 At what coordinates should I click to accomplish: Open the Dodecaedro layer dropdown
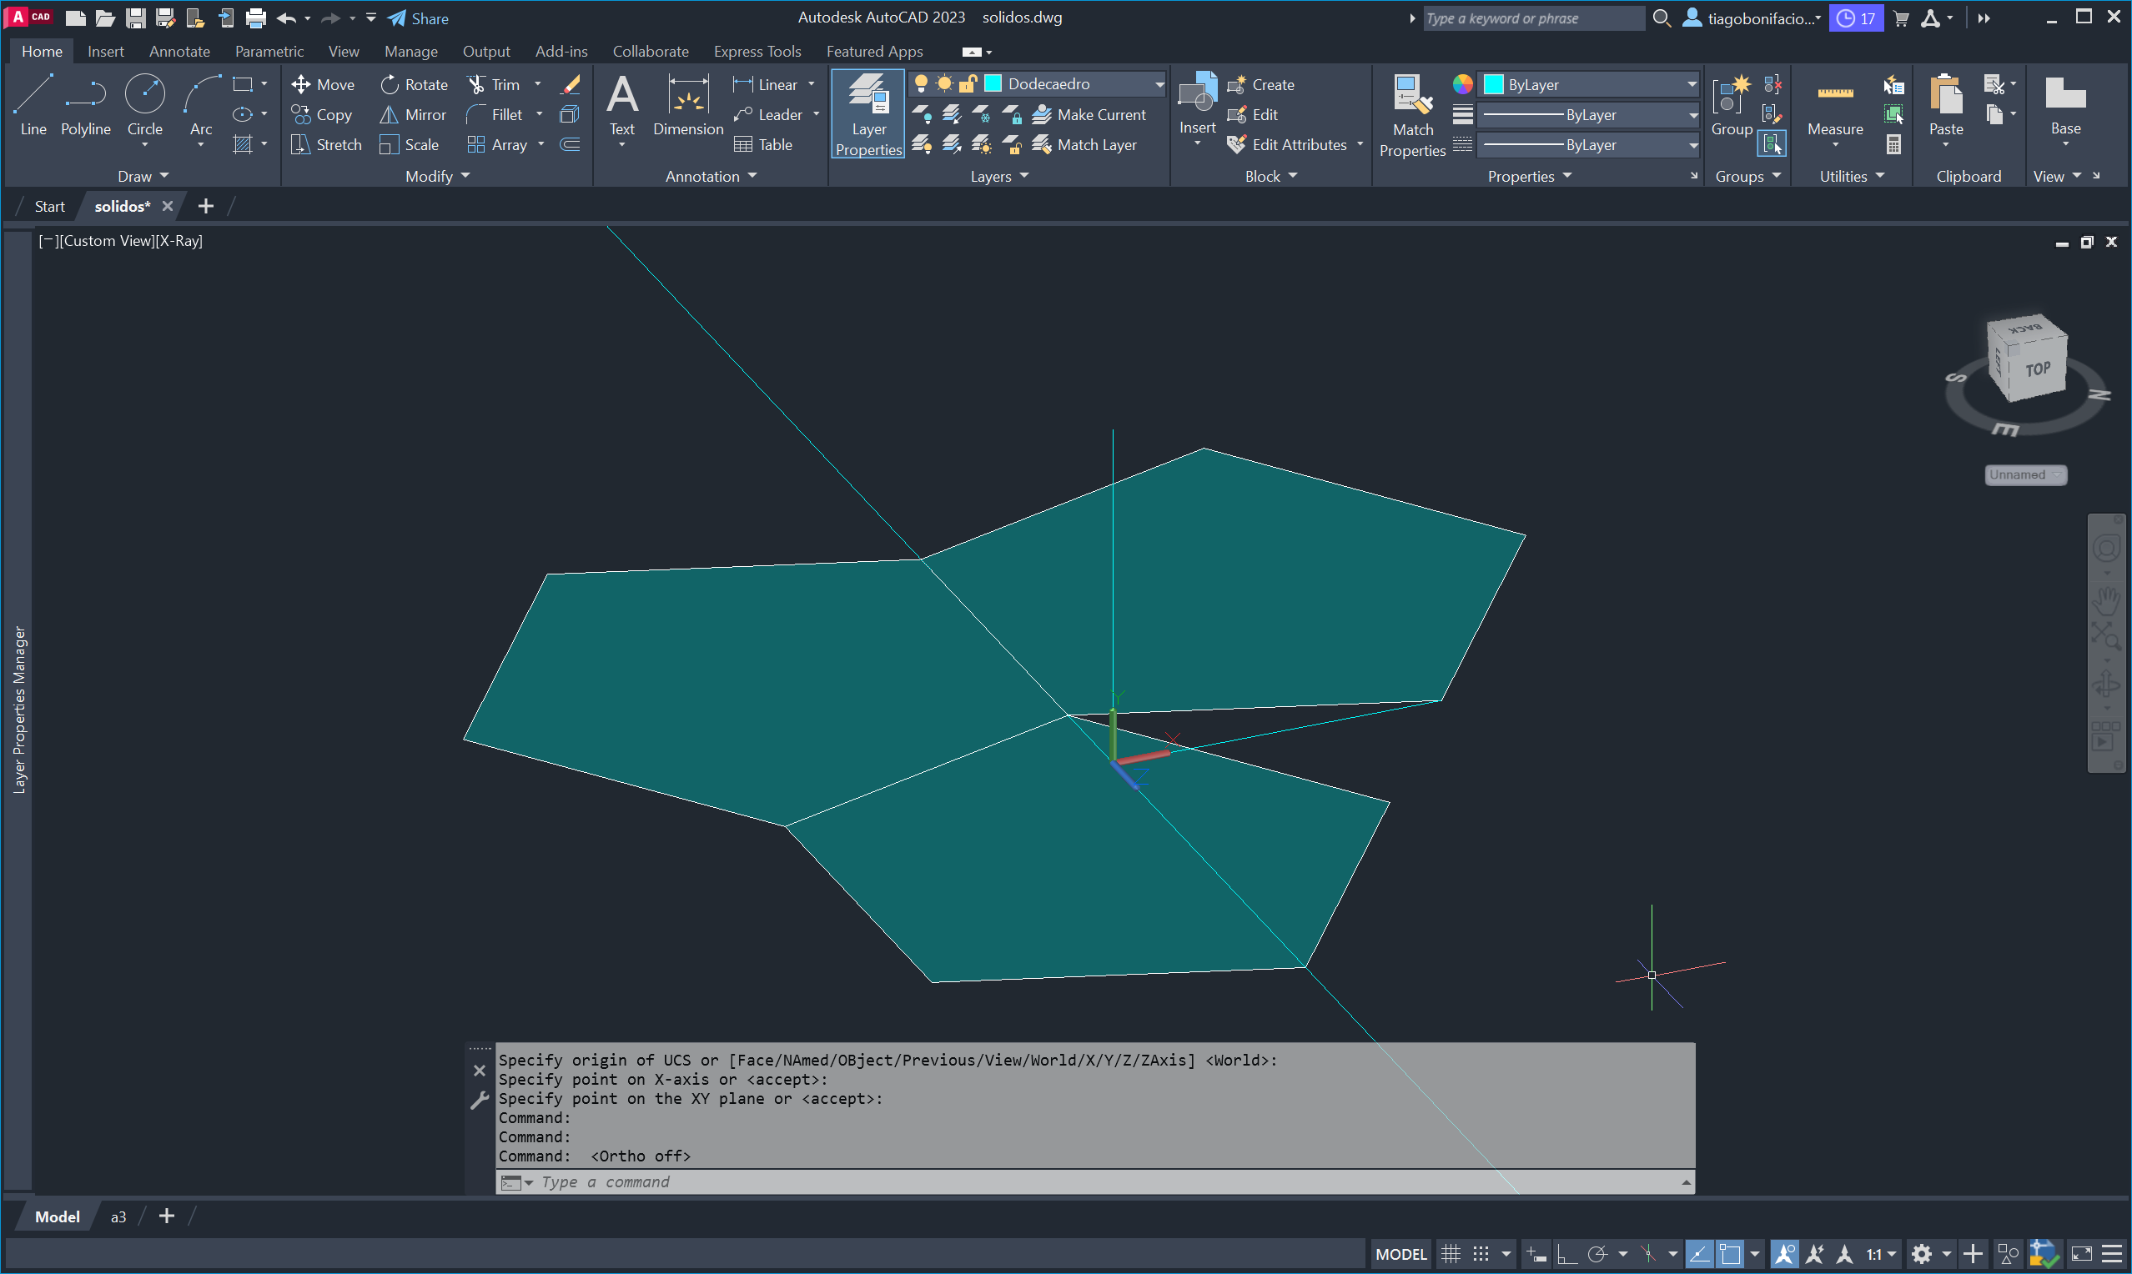click(1159, 84)
